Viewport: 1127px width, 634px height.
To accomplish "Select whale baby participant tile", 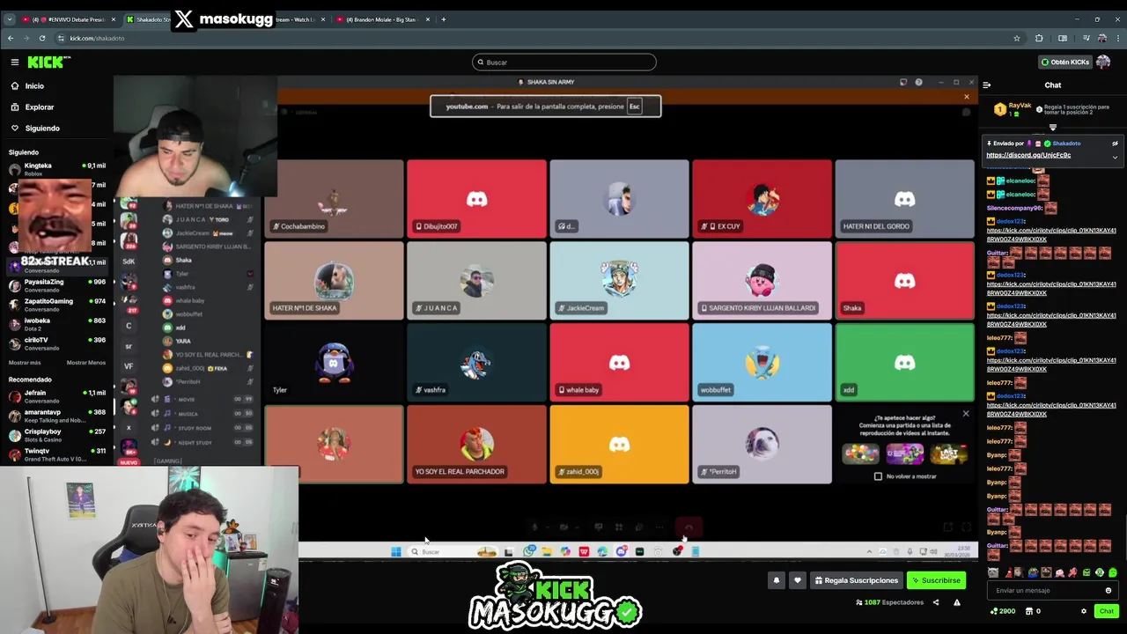I will (x=619, y=363).
